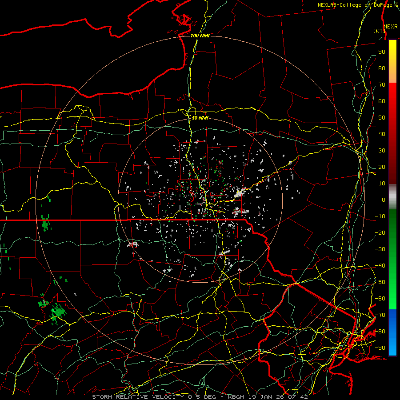Image resolution: width=400 pixels, height=400 pixels.
Task: Select the blue band of velocity scale
Action: pos(392,332)
